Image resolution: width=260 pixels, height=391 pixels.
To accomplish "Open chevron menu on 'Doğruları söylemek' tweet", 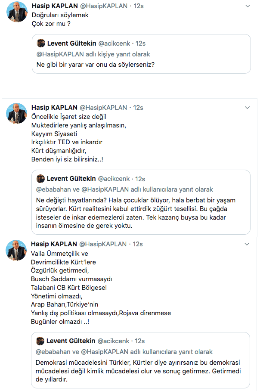I will pos(247,6).
